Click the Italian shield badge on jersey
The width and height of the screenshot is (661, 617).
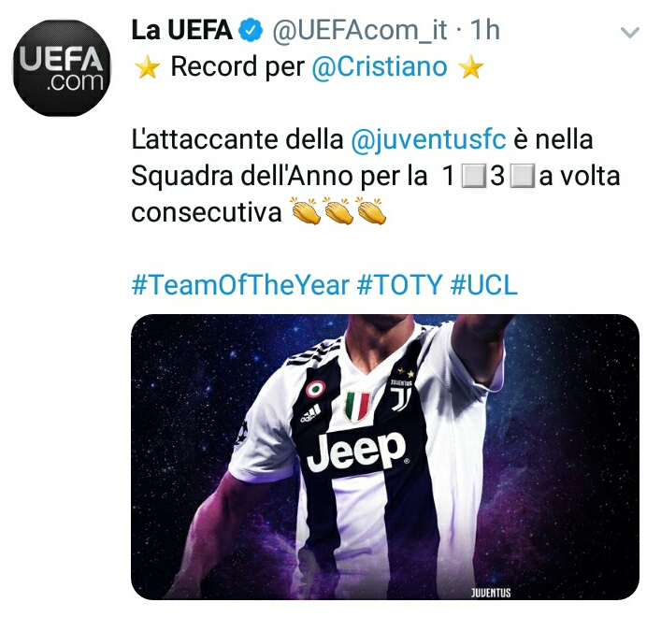coord(357,407)
